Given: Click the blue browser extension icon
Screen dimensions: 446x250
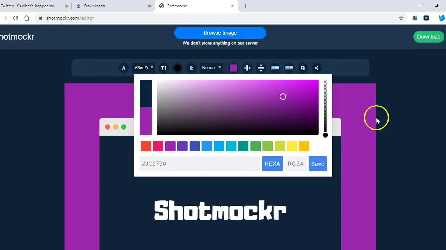Looking at the screenshot, I should 441,18.
